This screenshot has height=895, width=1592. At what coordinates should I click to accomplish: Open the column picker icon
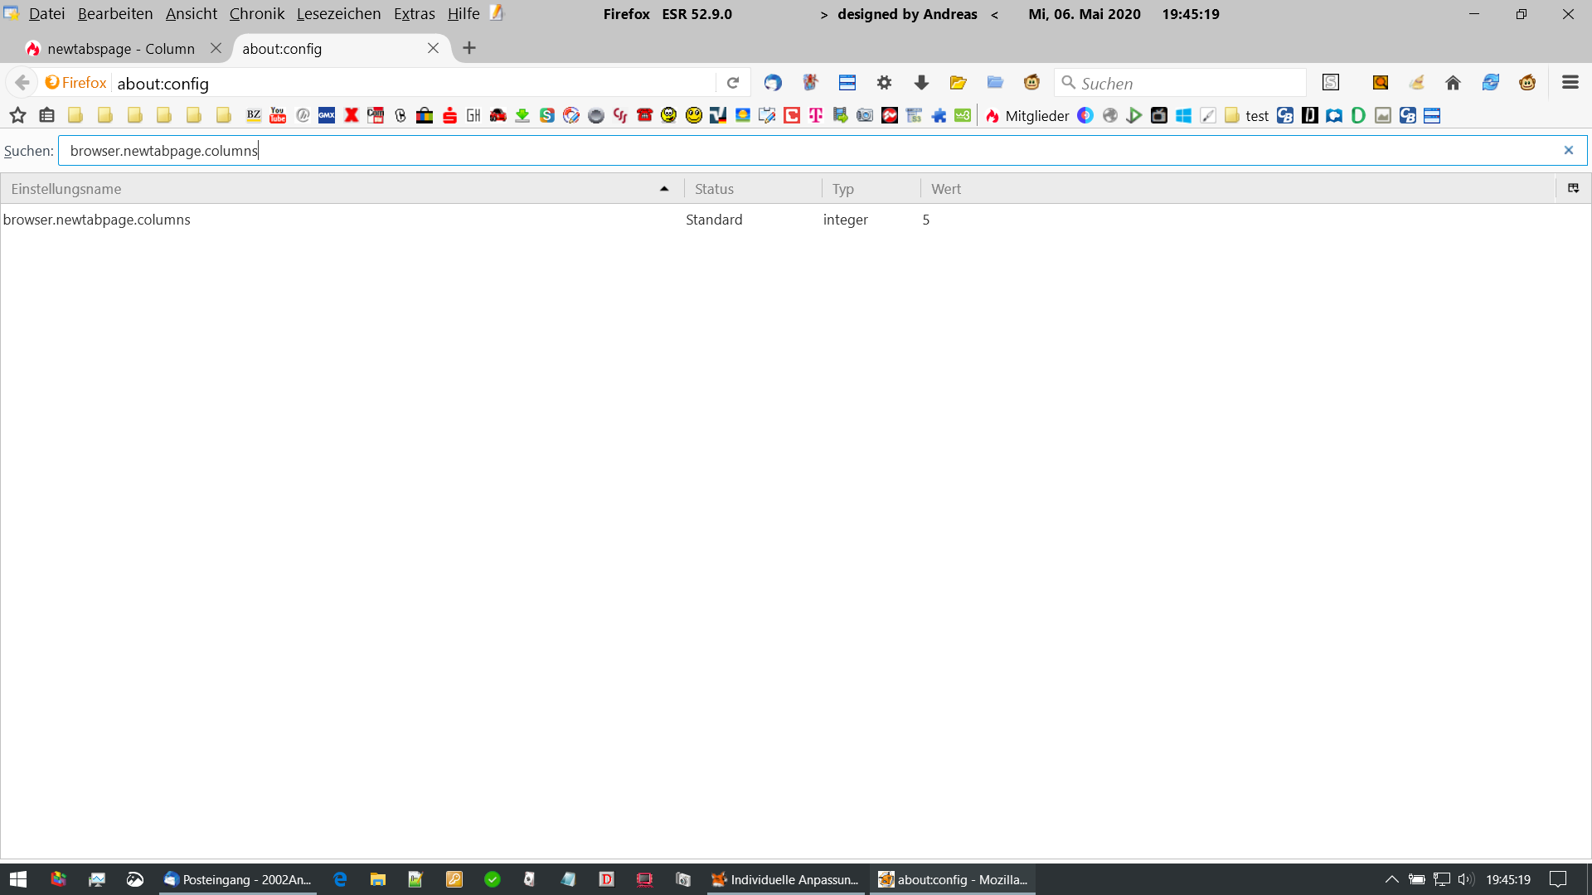pos(1573,189)
